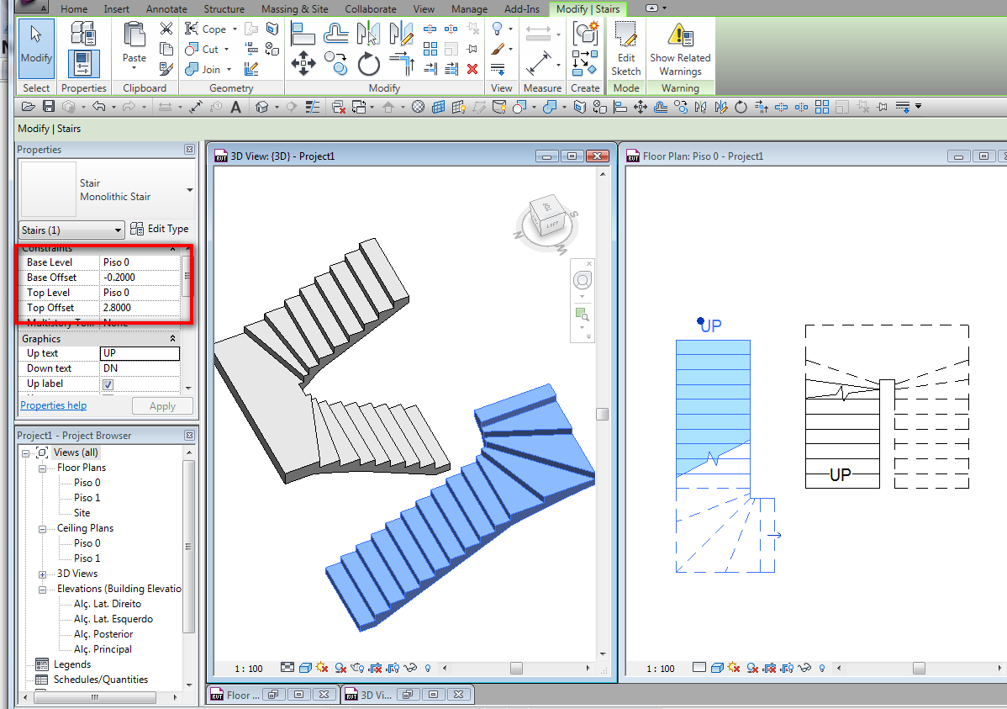Click the Edit Type button
Screen dimensions: 1007x709
click(159, 229)
